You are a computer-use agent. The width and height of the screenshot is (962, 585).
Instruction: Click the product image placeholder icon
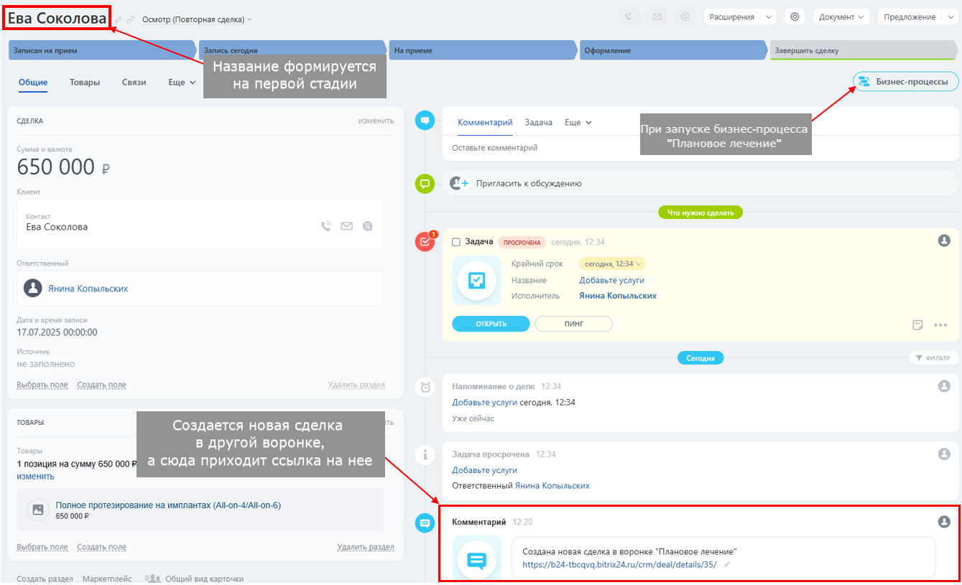point(38,510)
